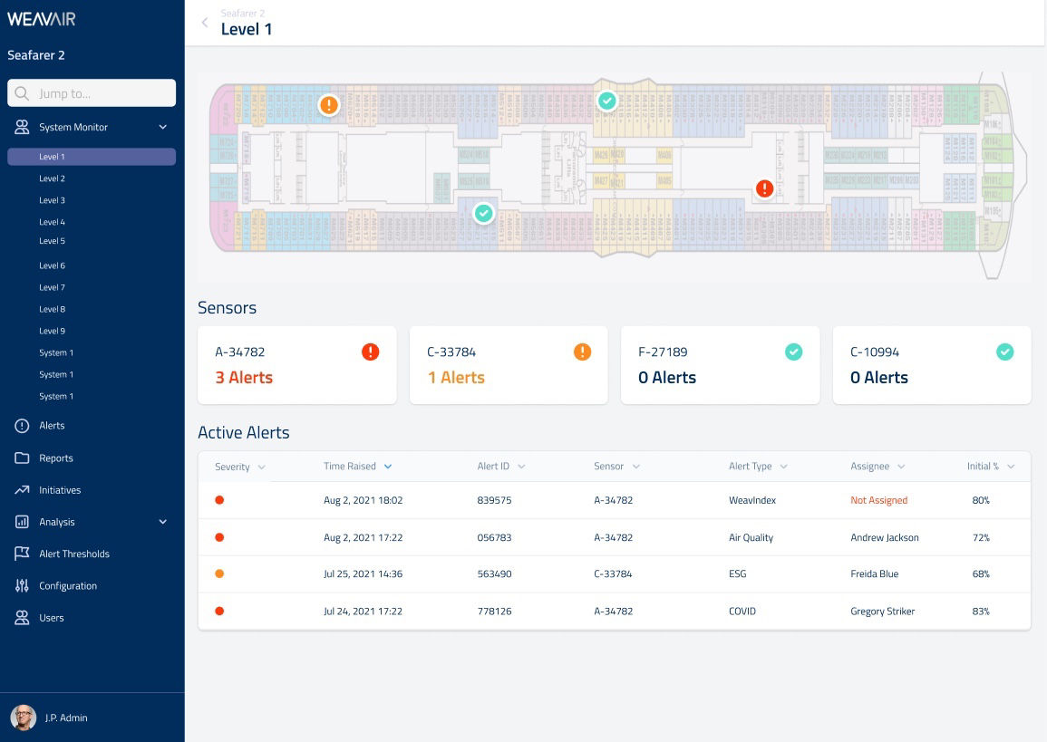This screenshot has height=742, width=1047.
Task: Expand the Analysis section
Action: (x=161, y=522)
